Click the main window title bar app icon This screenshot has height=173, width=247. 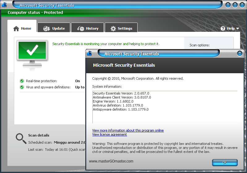click(x=4, y=5)
